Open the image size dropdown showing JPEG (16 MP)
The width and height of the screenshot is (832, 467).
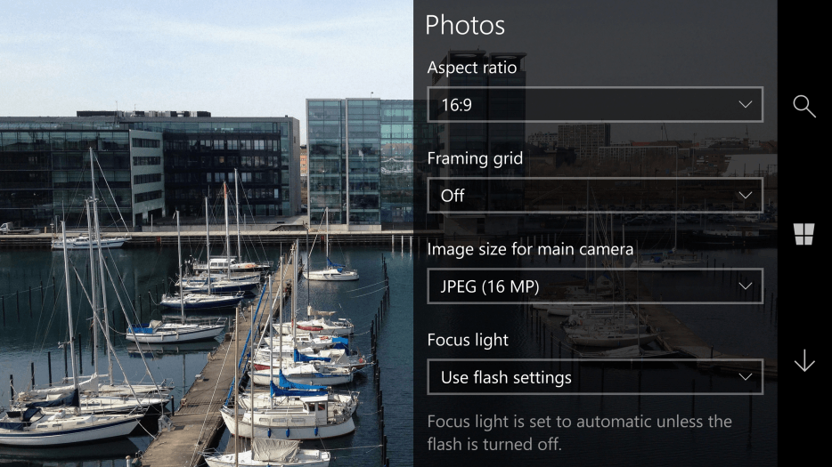coord(595,286)
